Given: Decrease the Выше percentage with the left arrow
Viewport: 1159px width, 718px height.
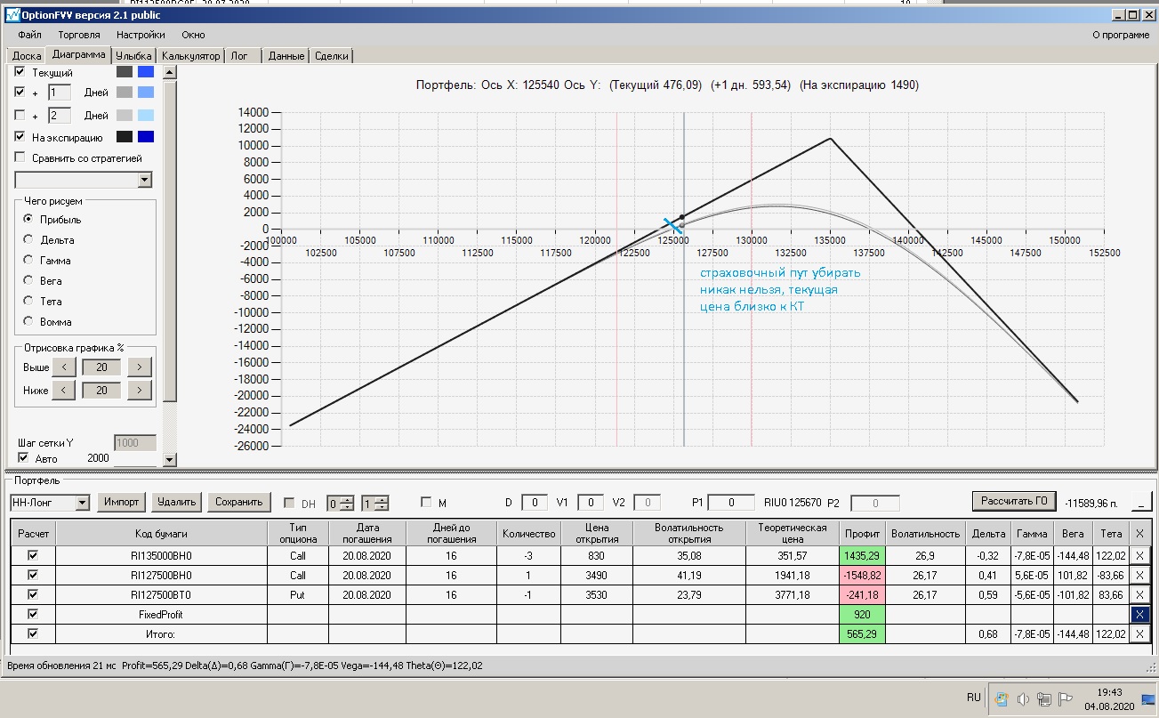Looking at the screenshot, I should pos(63,367).
